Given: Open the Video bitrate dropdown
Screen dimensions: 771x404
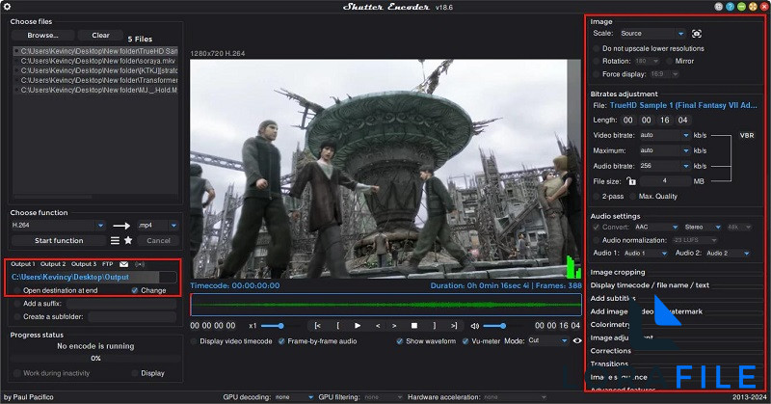Looking at the screenshot, I should click(664, 135).
